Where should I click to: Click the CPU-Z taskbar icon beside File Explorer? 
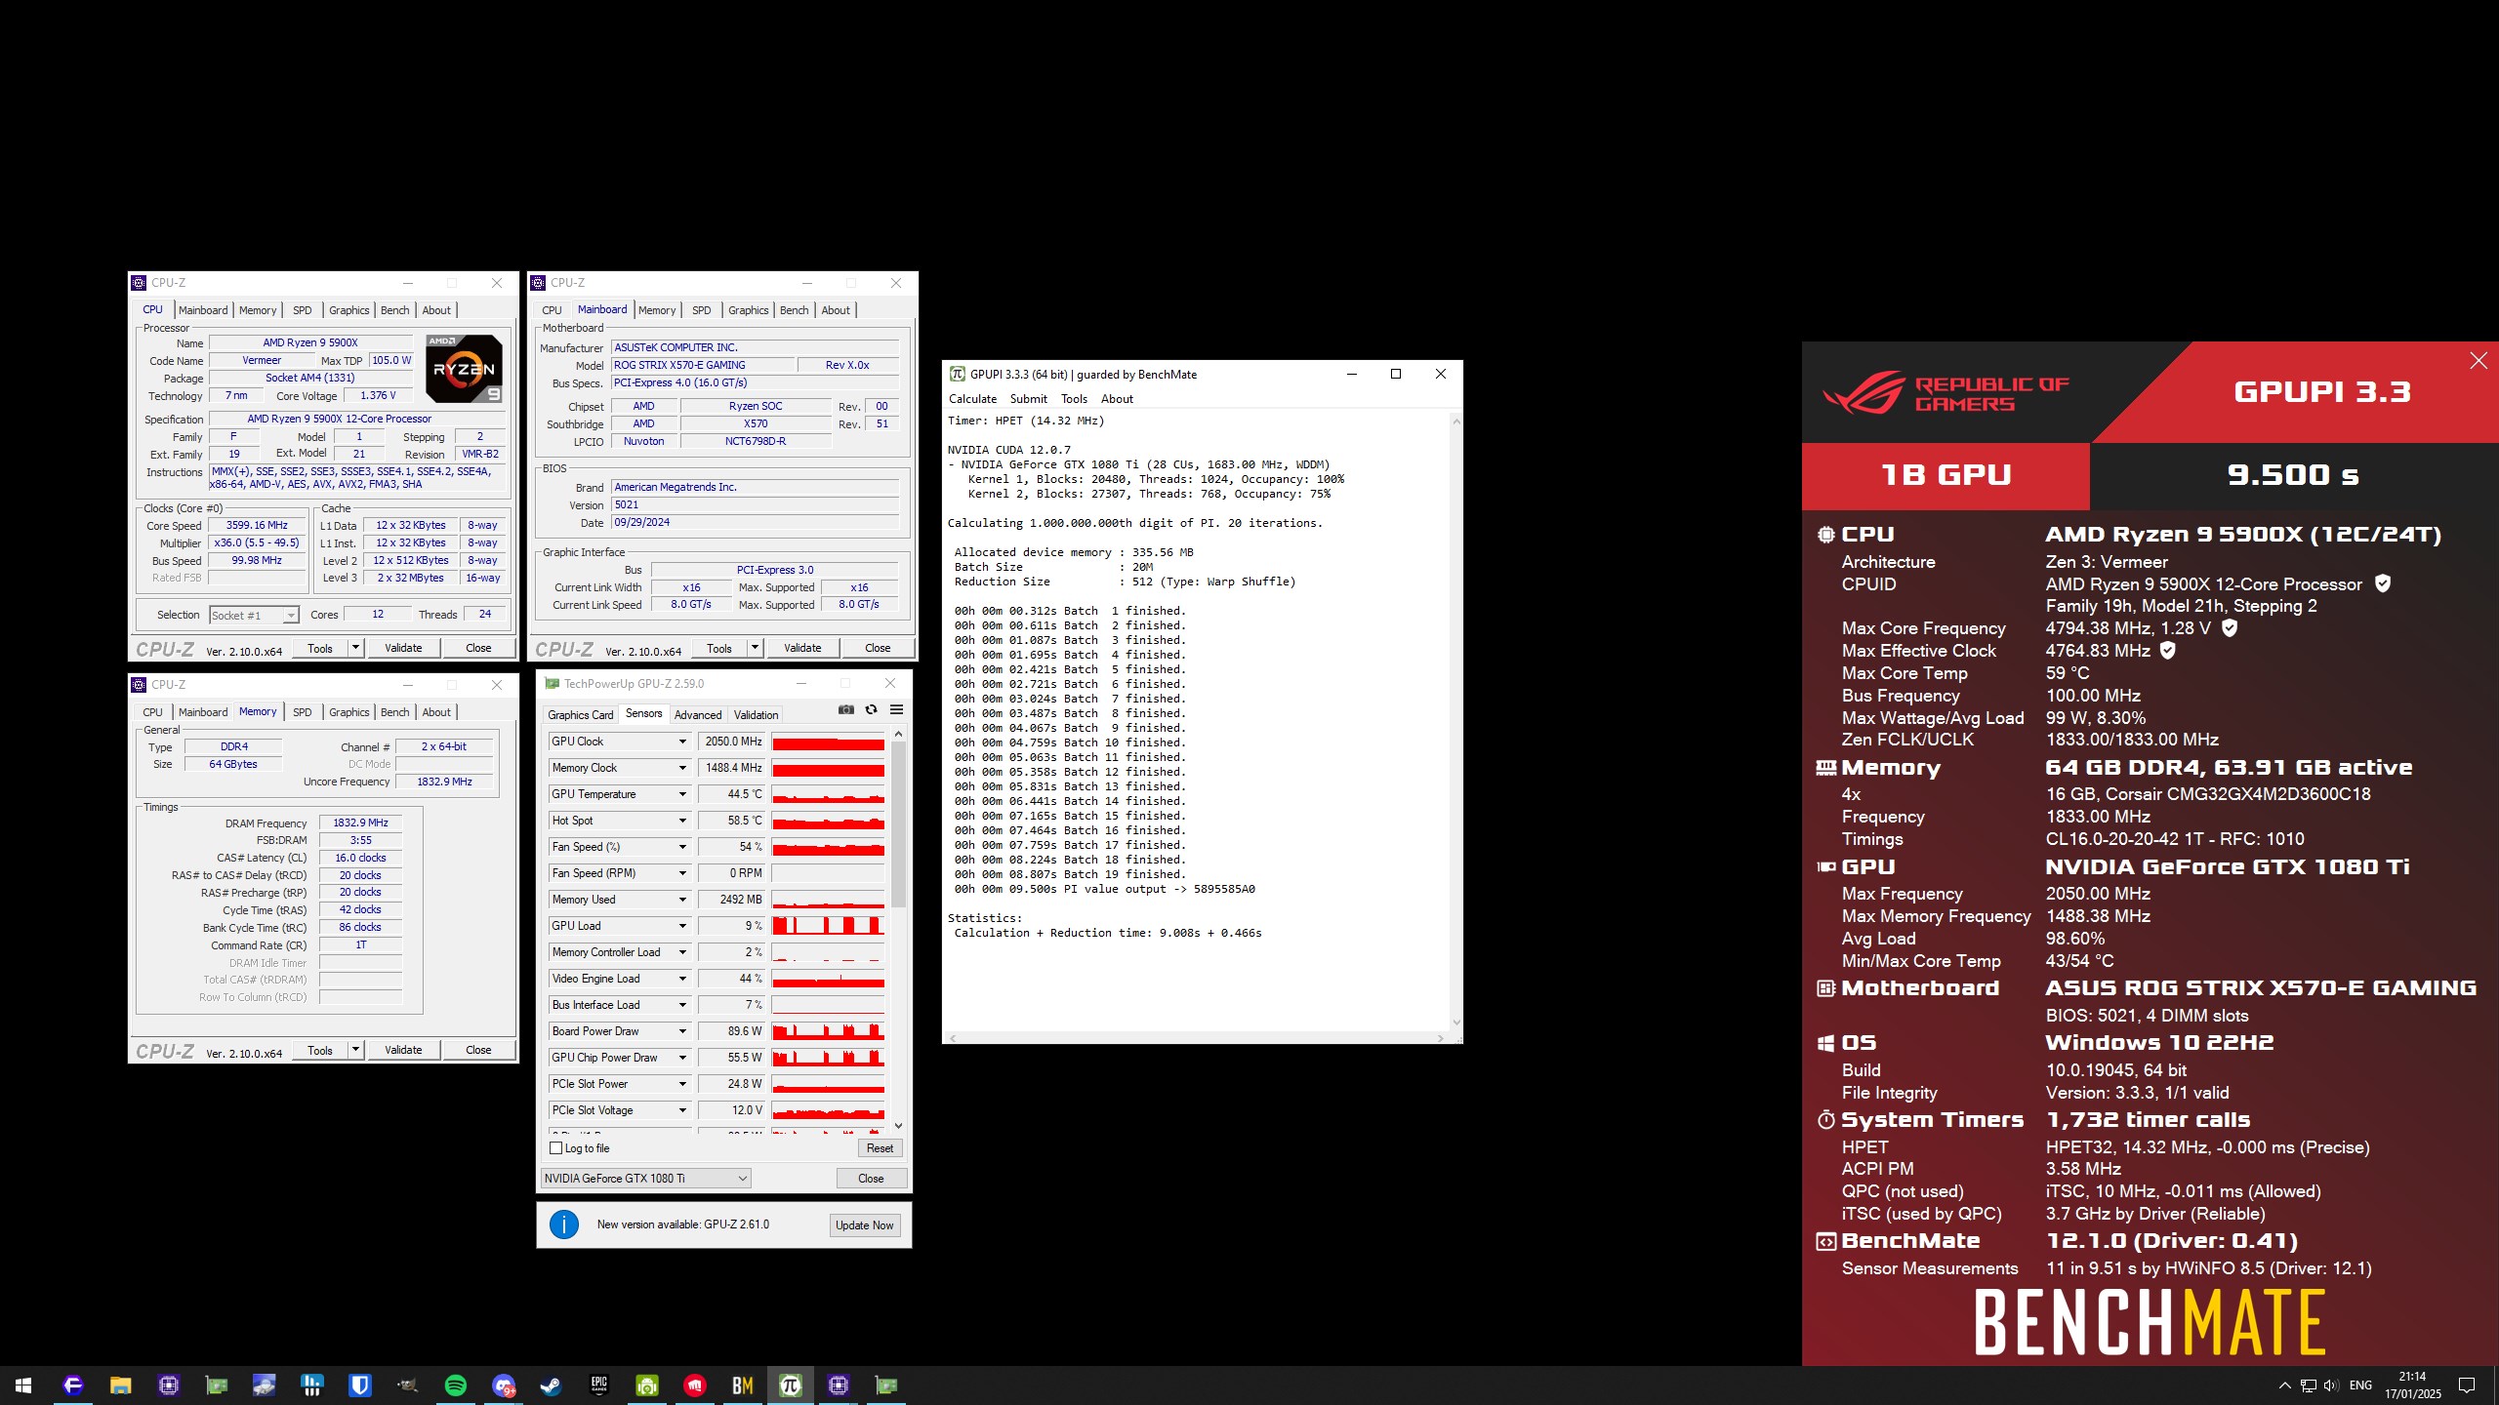click(168, 1385)
